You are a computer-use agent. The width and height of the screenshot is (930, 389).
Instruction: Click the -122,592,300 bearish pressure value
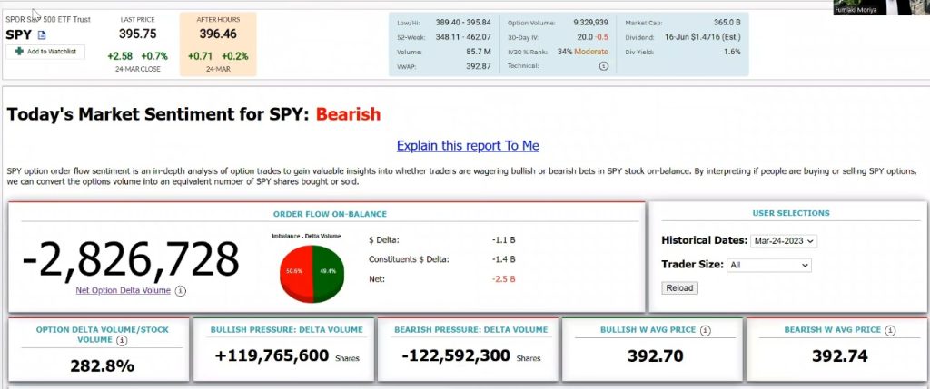[x=456, y=355]
